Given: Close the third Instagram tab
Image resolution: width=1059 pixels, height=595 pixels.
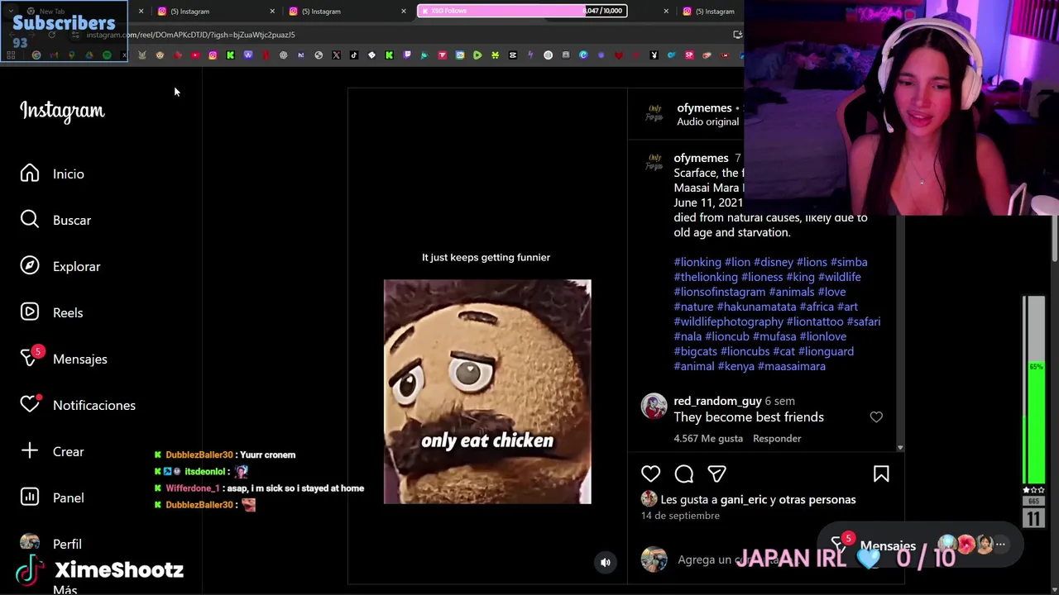Looking at the screenshot, I should tap(404, 11).
